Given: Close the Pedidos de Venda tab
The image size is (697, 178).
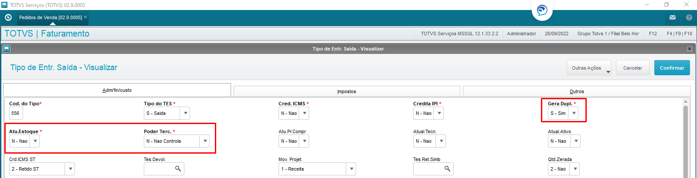Looking at the screenshot, I should click(85, 17).
